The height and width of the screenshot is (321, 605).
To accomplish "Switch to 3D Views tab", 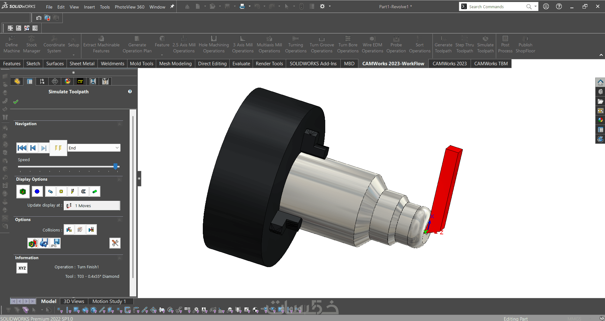I will click(74, 301).
